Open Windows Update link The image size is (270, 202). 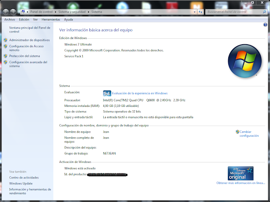21,183
